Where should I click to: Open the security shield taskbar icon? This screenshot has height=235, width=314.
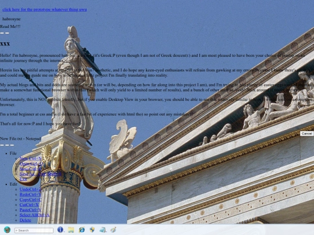coord(92,230)
